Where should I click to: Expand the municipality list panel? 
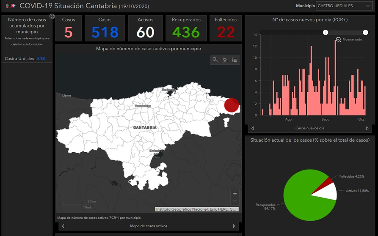pyautogui.click(x=52, y=16)
